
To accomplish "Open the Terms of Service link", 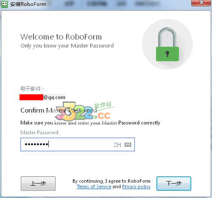I will pyautogui.click(x=94, y=187).
